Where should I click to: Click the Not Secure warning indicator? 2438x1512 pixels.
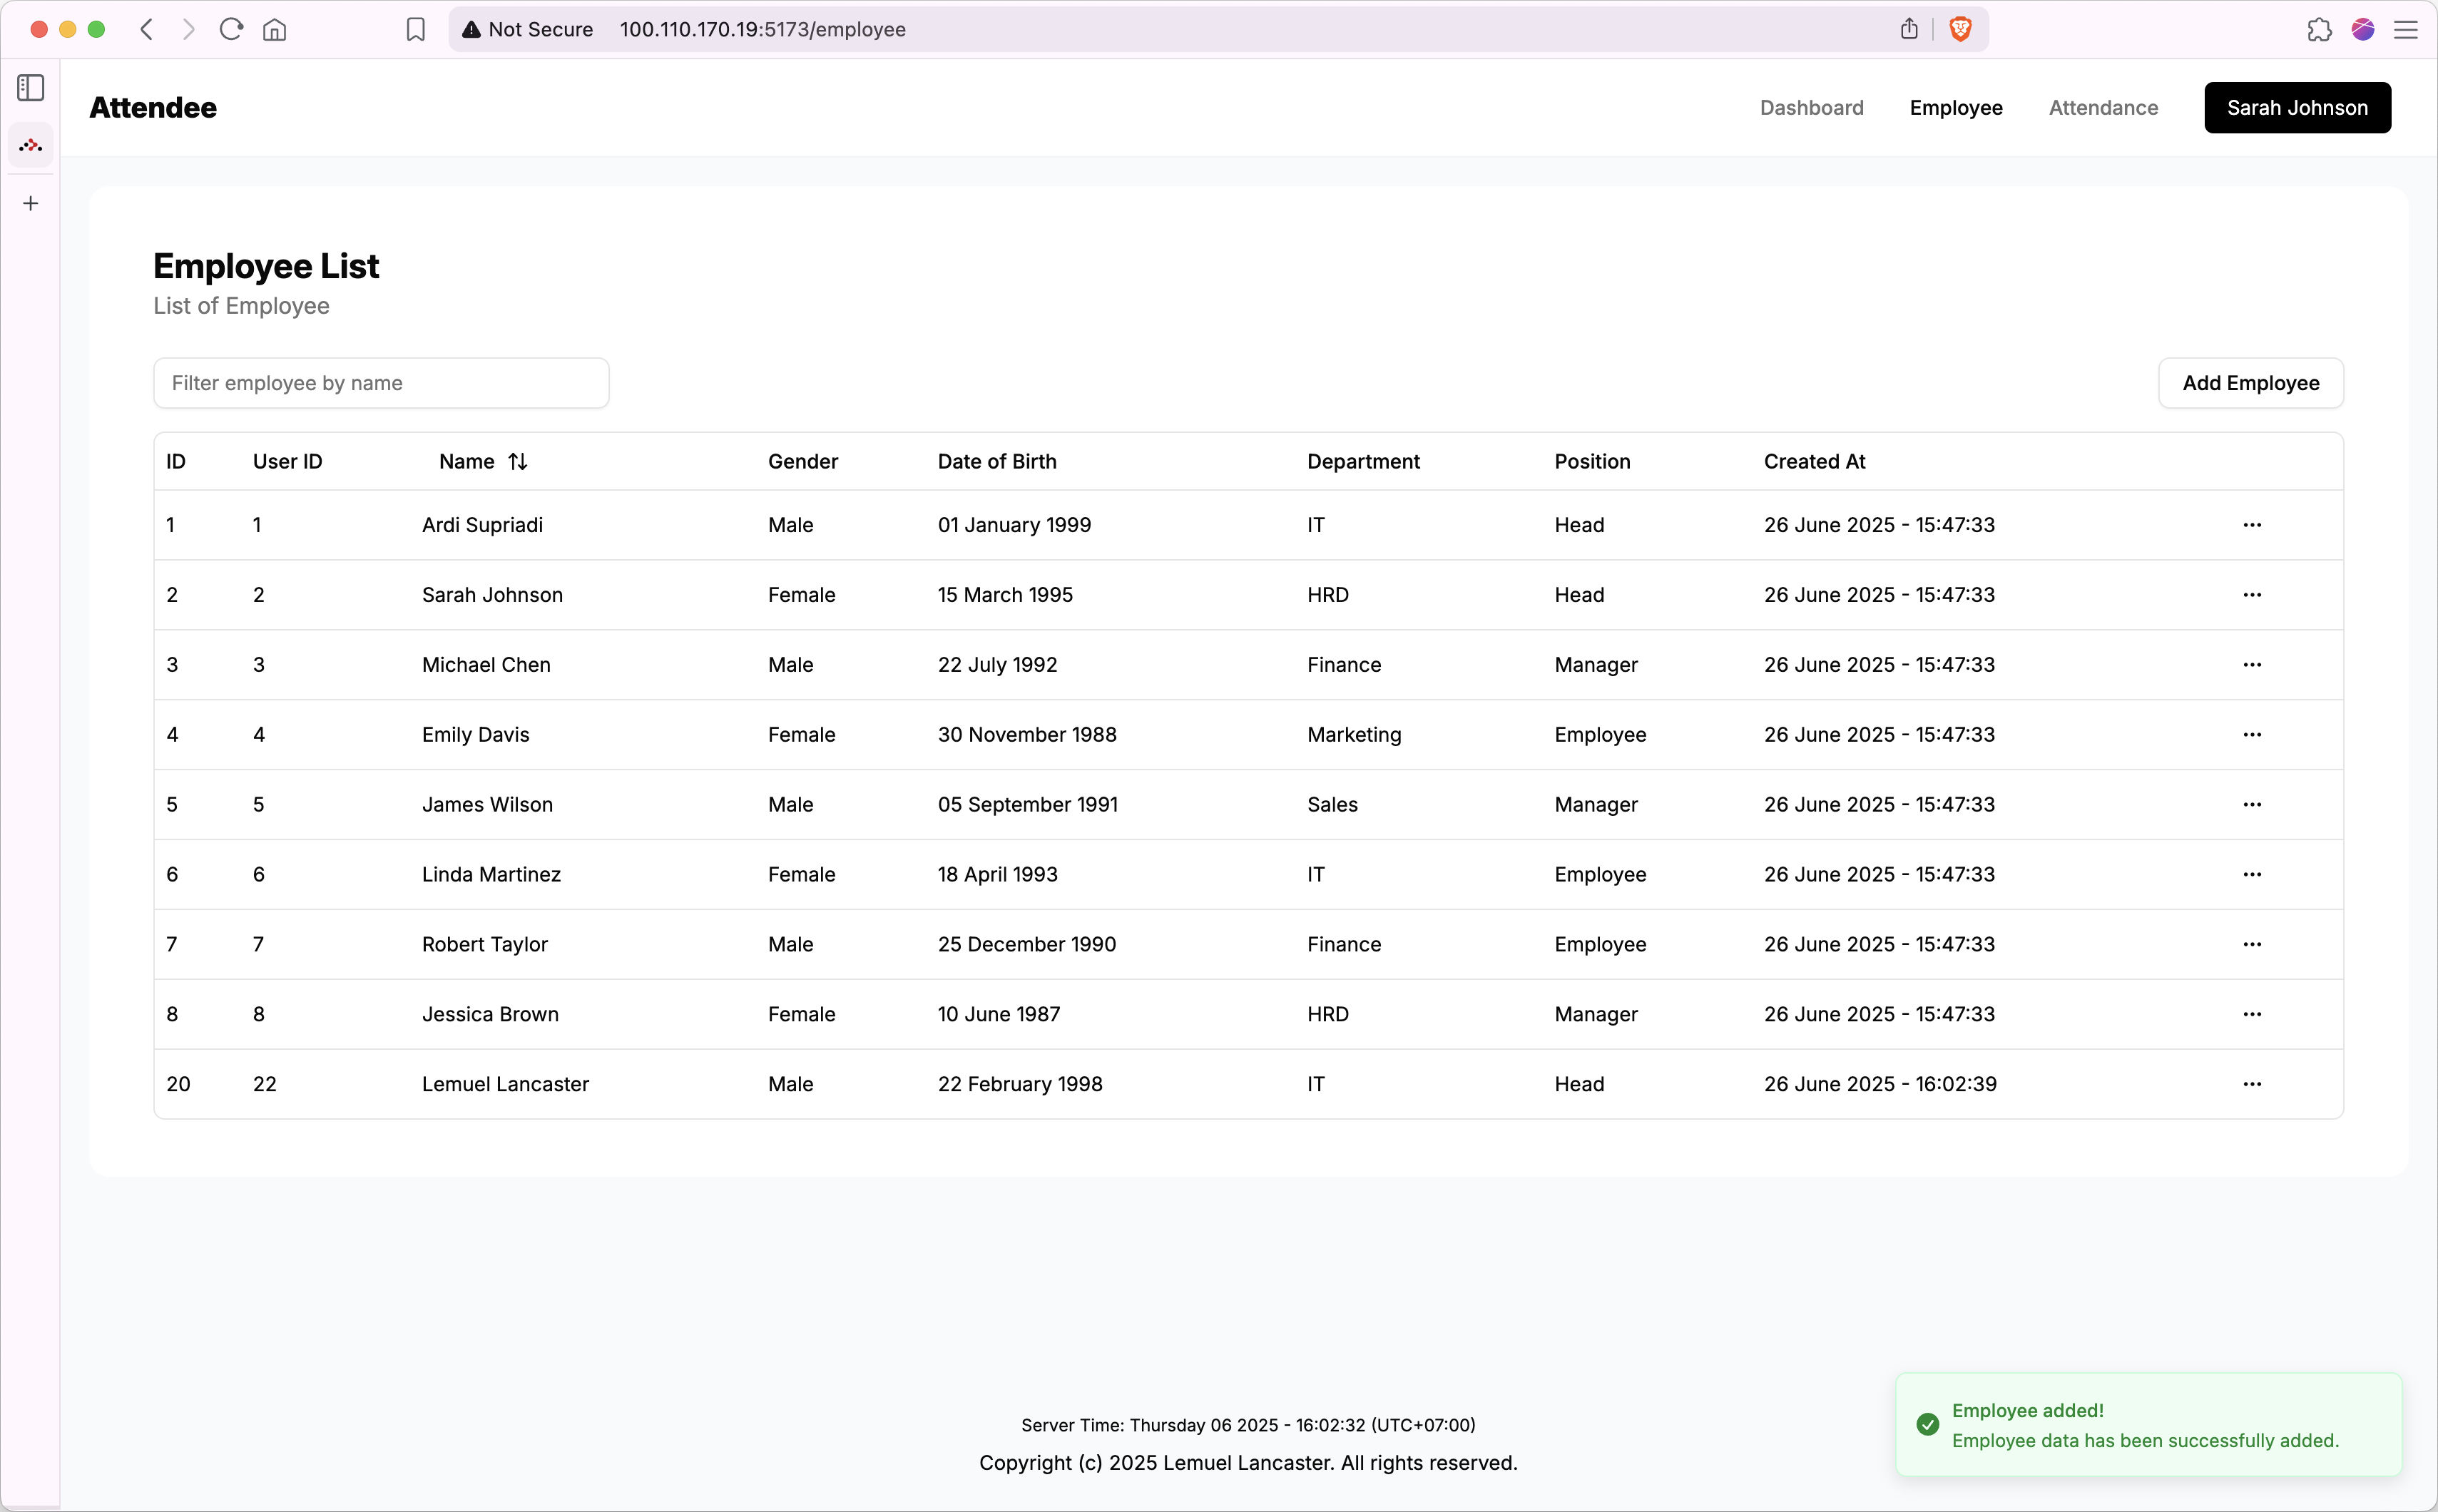point(527,29)
